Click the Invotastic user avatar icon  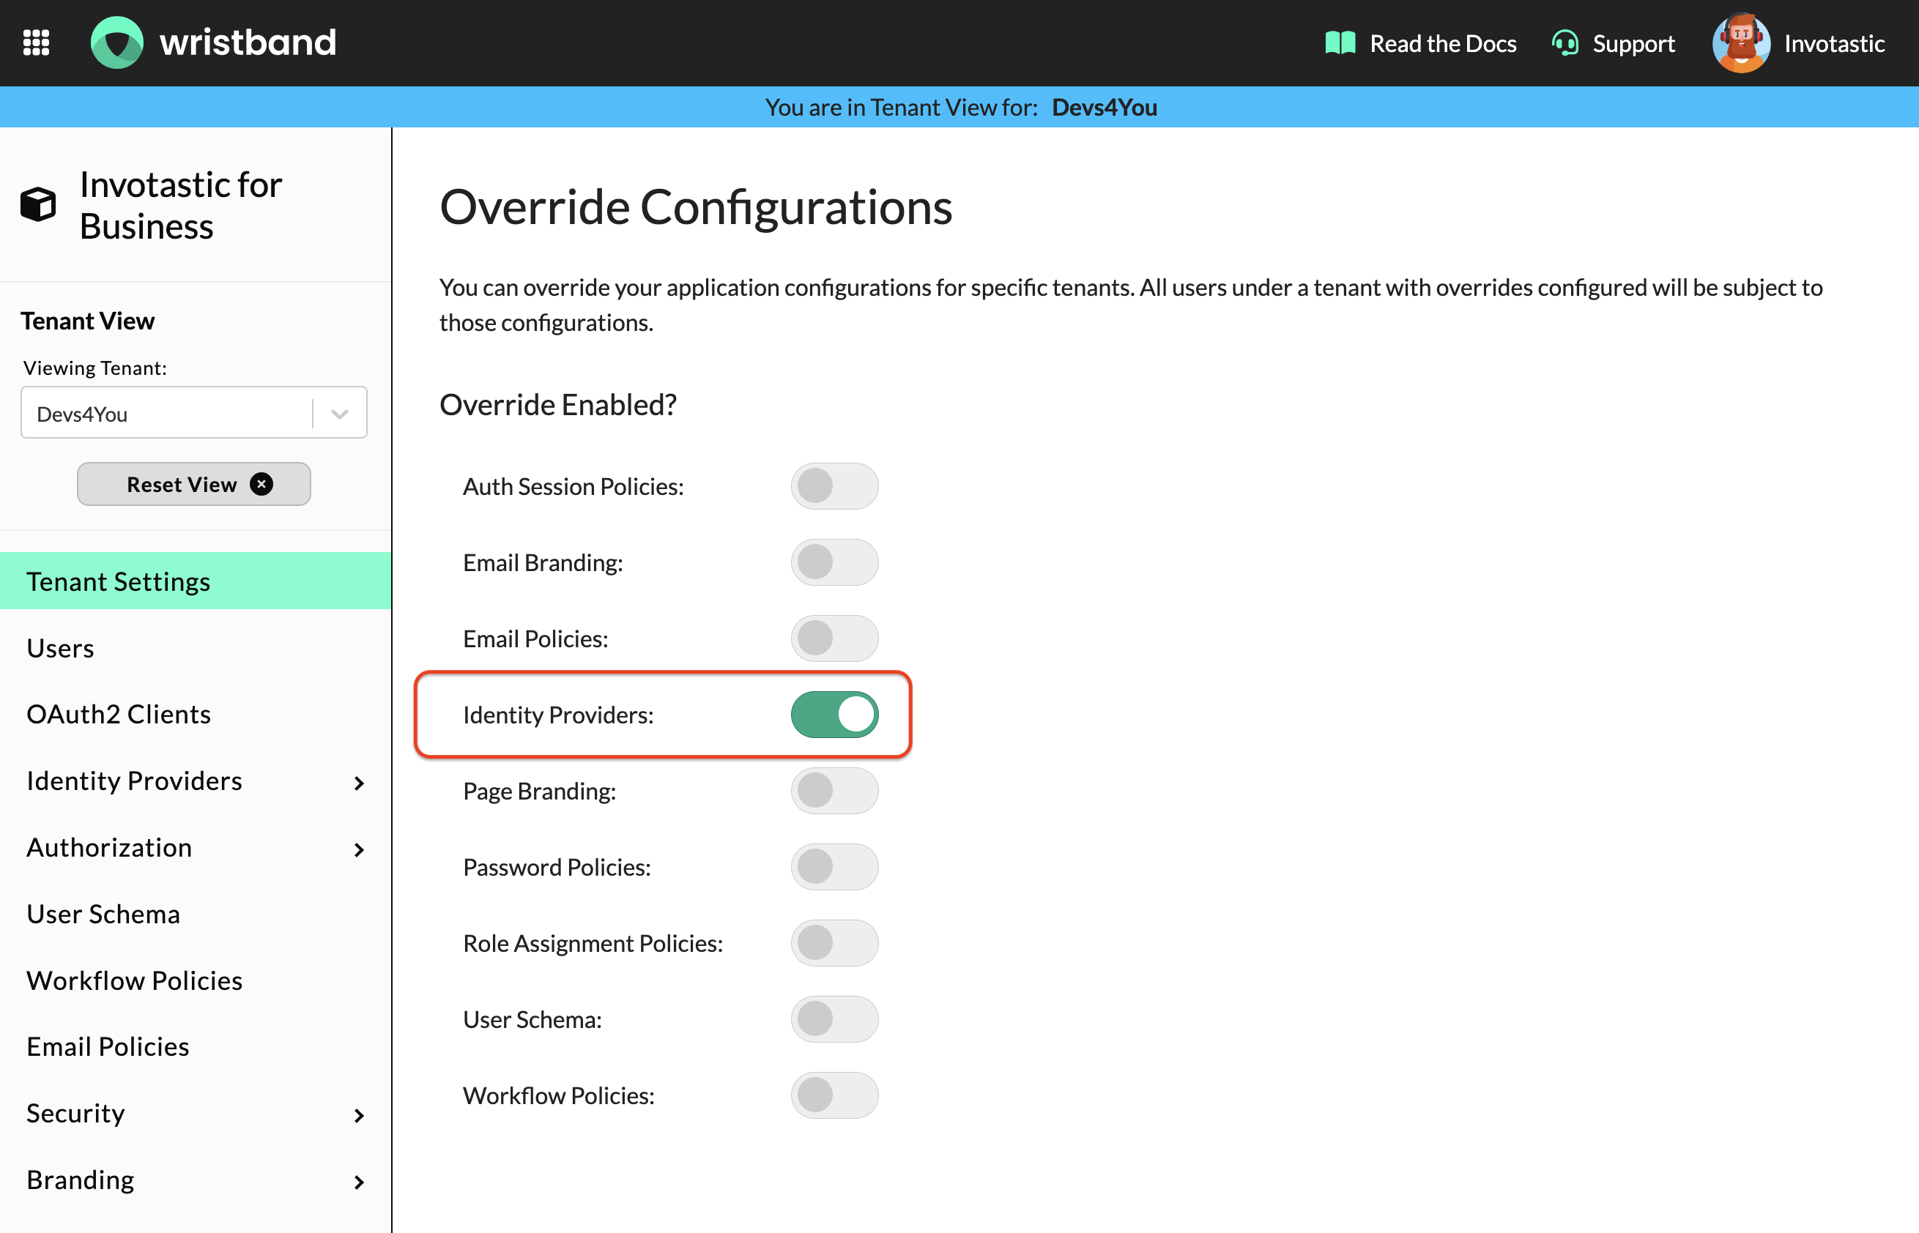[1740, 42]
